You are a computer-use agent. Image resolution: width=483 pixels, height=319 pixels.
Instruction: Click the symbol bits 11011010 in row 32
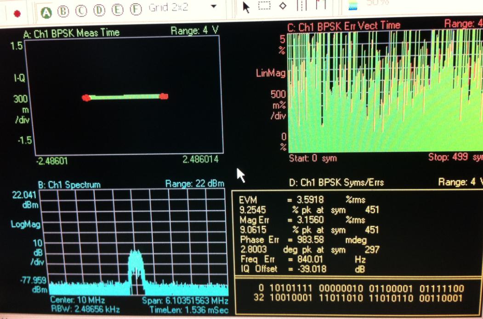click(341, 298)
